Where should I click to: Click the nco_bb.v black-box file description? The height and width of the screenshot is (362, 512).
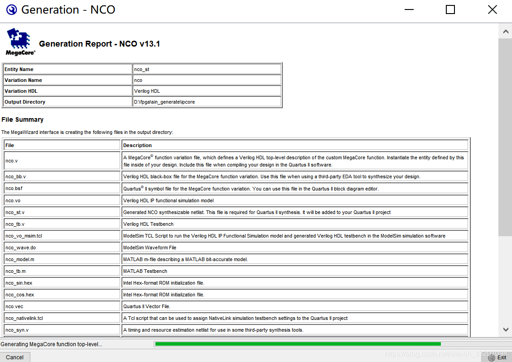[272, 176]
